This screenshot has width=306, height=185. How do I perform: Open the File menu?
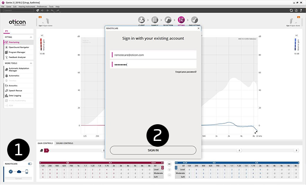click(3, 7)
